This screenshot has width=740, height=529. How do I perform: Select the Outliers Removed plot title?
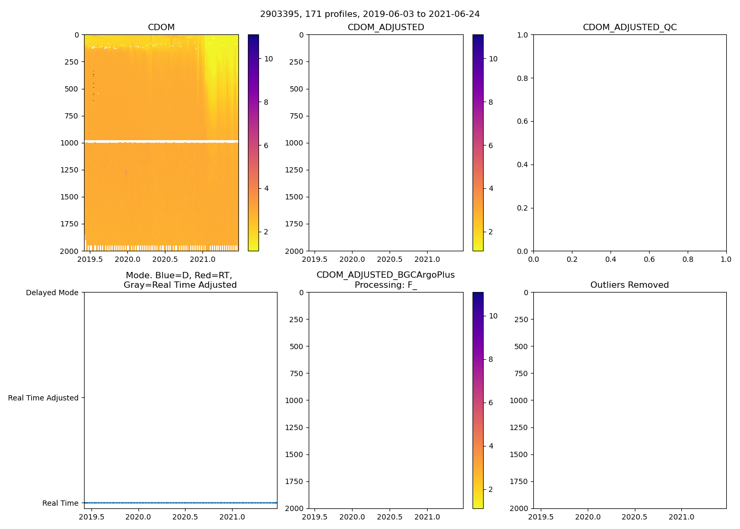coord(630,285)
